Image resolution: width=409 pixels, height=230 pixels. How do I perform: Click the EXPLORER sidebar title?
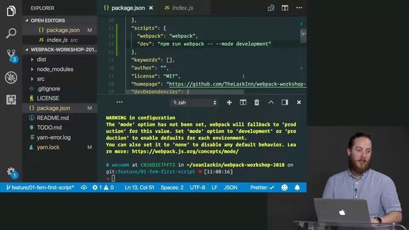(x=43, y=8)
